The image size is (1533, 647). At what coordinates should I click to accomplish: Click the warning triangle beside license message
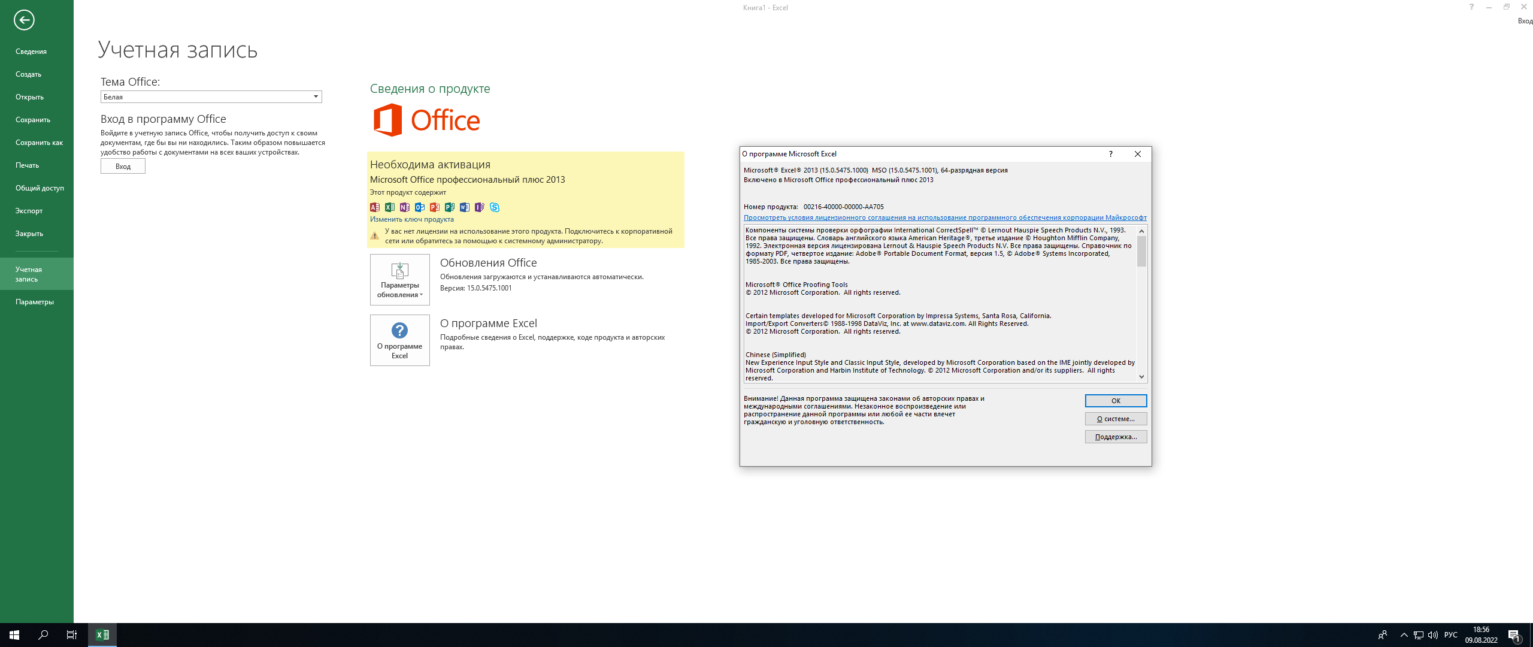375,236
